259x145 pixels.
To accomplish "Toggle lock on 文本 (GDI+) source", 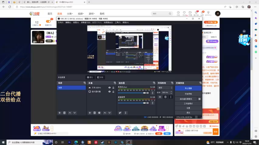I will click(x=113, y=88).
